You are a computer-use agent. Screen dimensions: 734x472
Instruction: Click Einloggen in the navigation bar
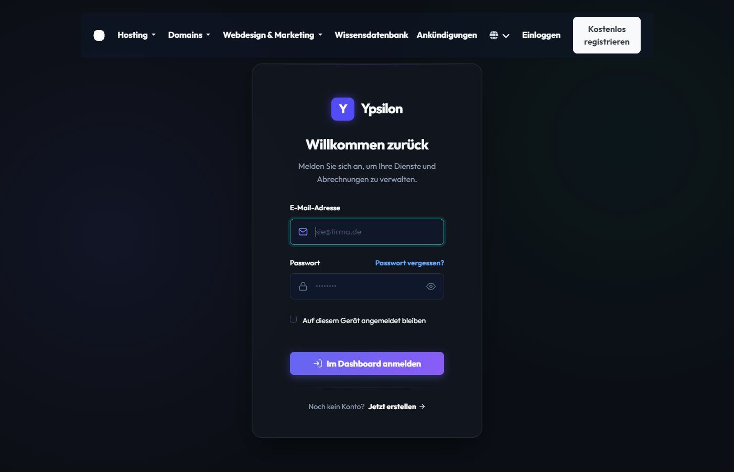(541, 35)
